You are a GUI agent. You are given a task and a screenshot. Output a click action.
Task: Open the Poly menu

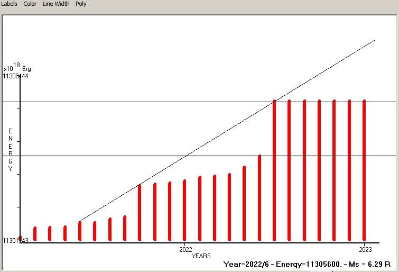[81, 4]
